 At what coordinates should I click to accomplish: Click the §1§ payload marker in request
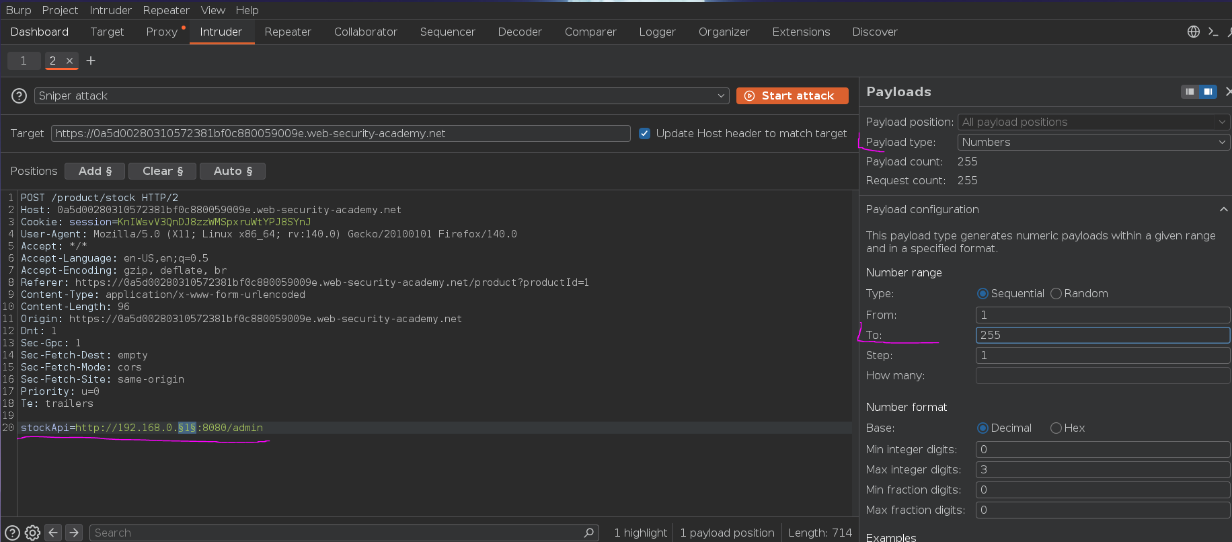point(187,428)
